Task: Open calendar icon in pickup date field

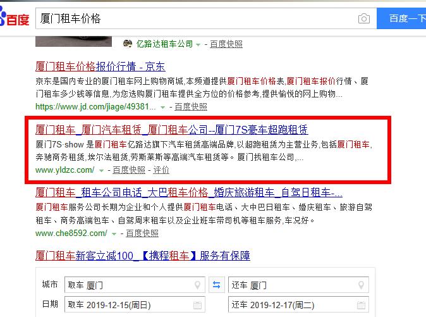Action: point(197,305)
